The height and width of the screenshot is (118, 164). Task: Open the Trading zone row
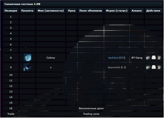[x=91, y=114]
